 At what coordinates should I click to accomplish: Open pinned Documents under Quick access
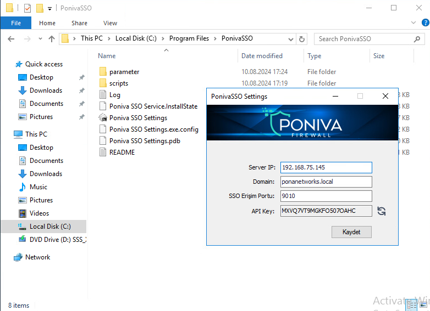[46, 104]
